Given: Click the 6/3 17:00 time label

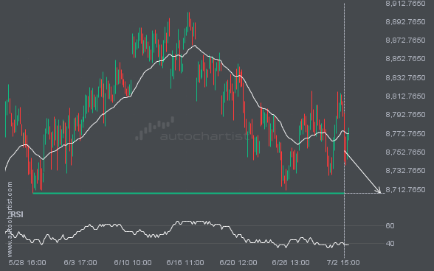Looking at the screenshot, I should tap(80, 263).
